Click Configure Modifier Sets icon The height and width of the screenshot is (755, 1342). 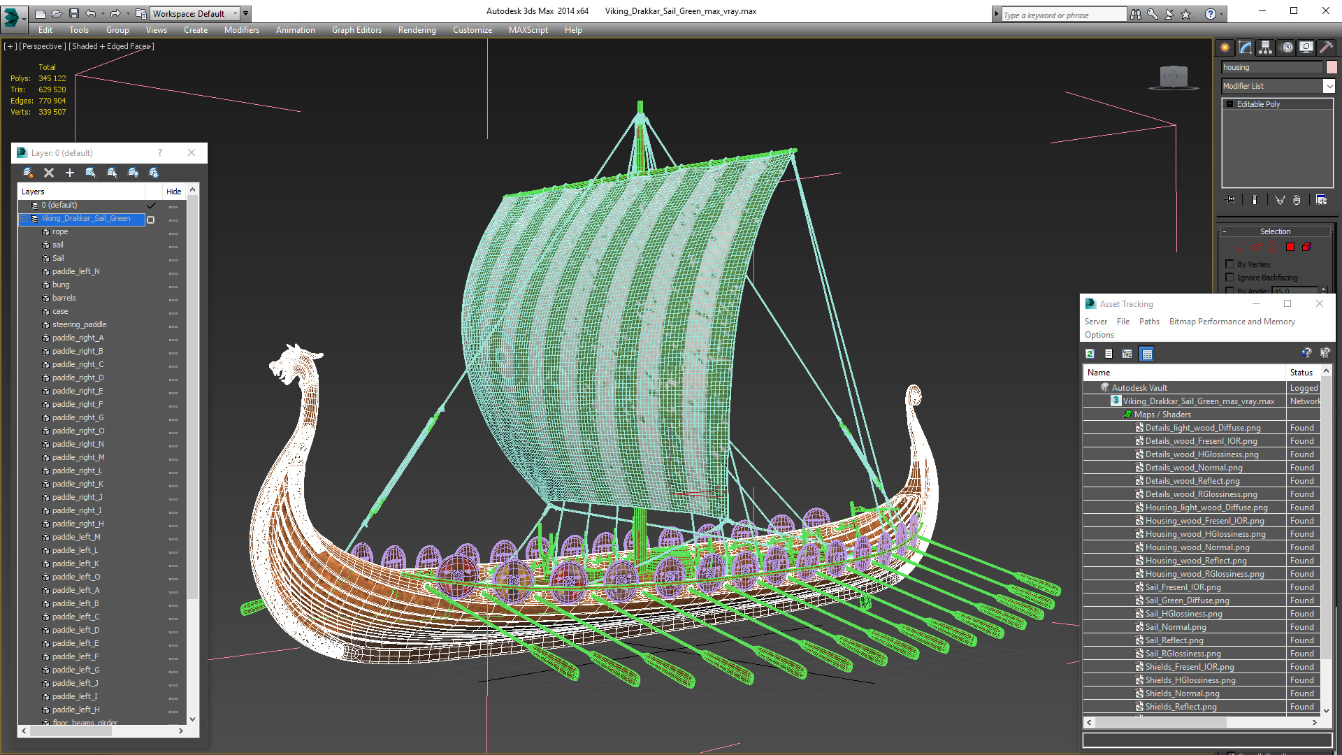coord(1321,200)
